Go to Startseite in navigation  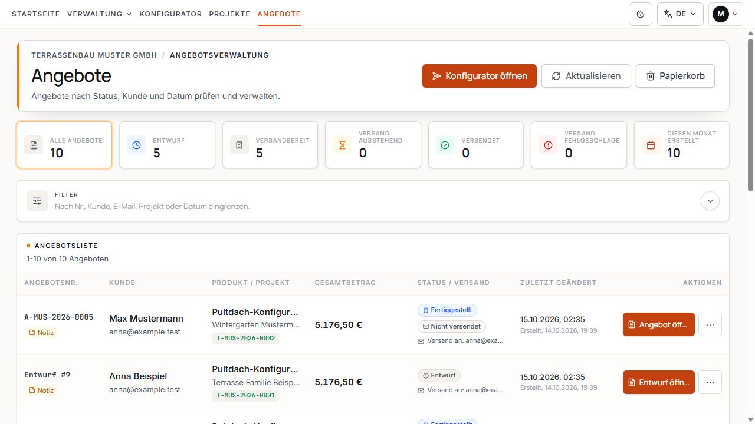pos(36,14)
